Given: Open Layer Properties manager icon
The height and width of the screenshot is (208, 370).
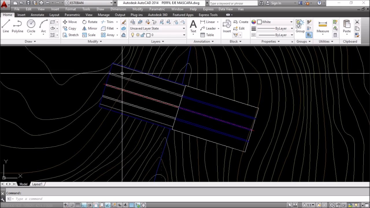Looking at the screenshot, I should (133, 22).
